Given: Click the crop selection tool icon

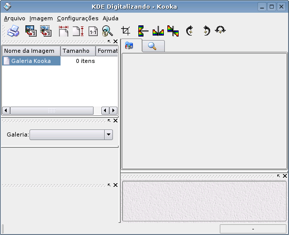Looking at the screenshot, I should pyautogui.click(x=126, y=31).
